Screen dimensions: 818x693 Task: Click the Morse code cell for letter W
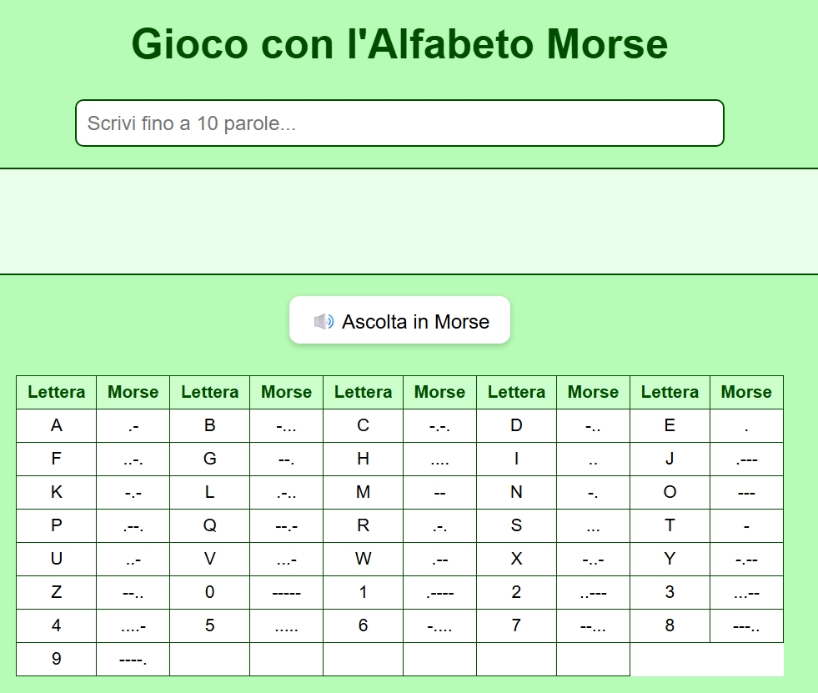[439, 559]
